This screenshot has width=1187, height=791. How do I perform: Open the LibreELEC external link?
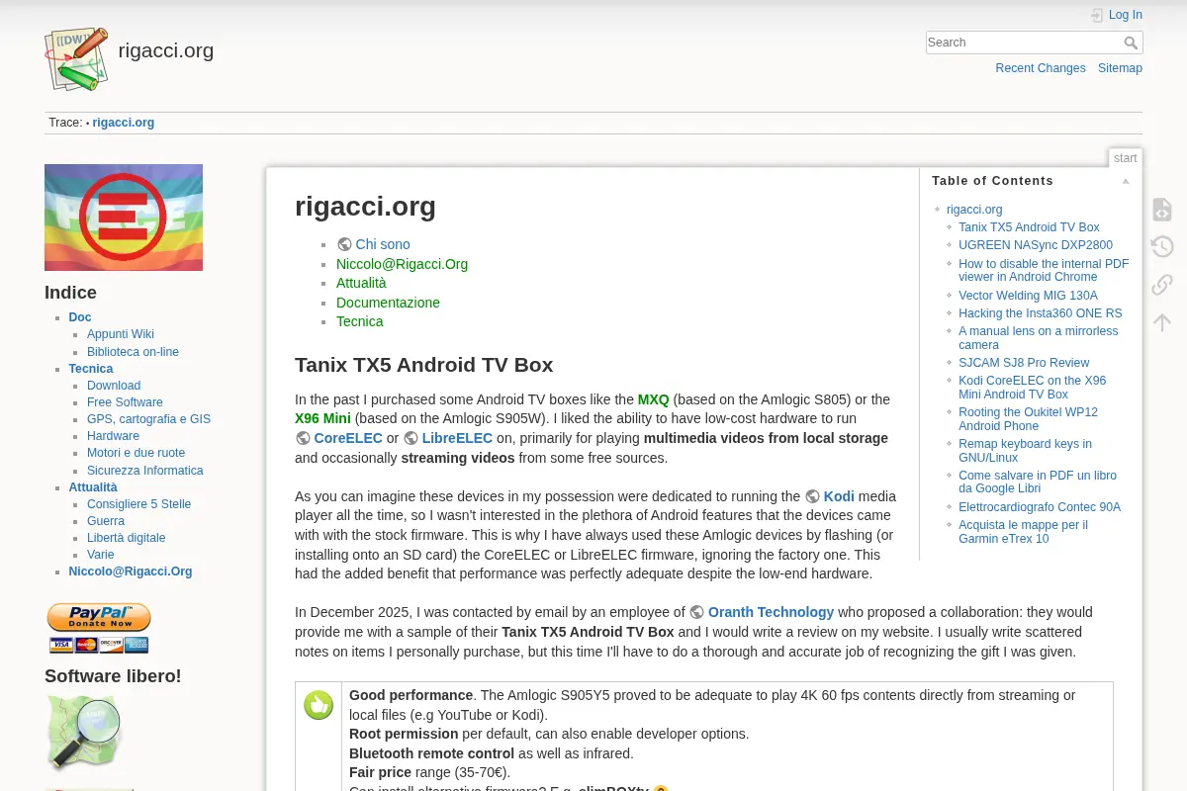(x=457, y=438)
